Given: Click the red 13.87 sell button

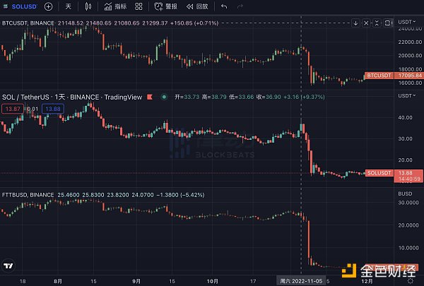Looking at the screenshot, I should click(x=12, y=108).
